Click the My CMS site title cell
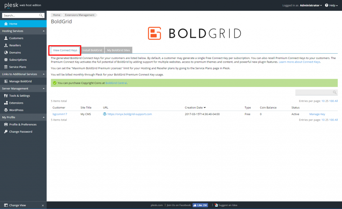Image resolution: width=342 pixels, height=209 pixels. coord(86,114)
